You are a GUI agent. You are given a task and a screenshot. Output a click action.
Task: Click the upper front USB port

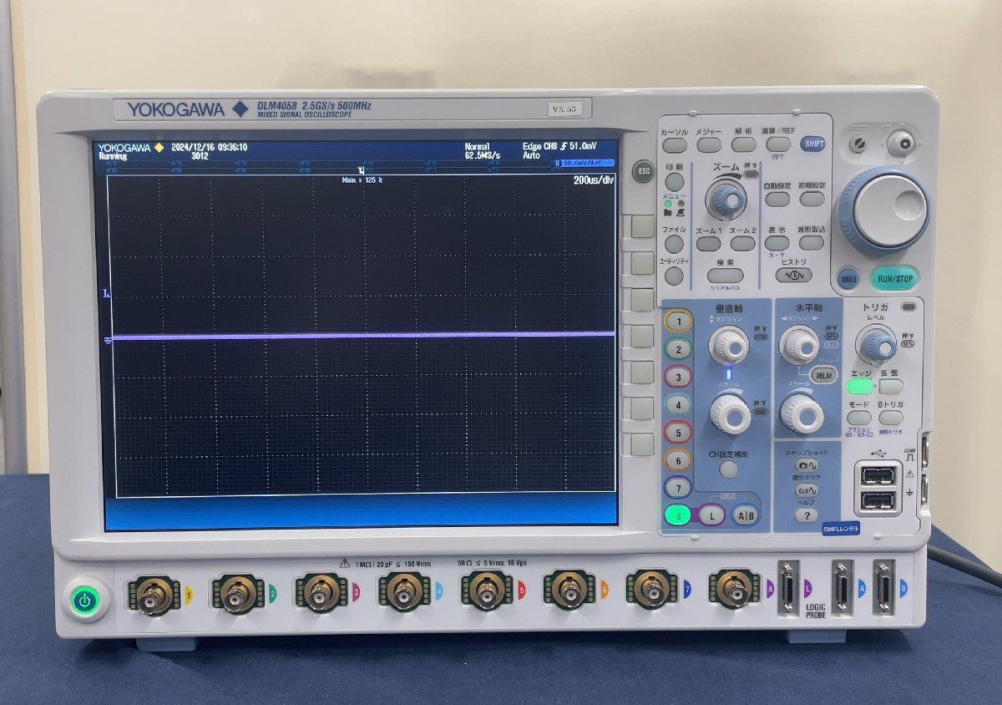pos(879,475)
